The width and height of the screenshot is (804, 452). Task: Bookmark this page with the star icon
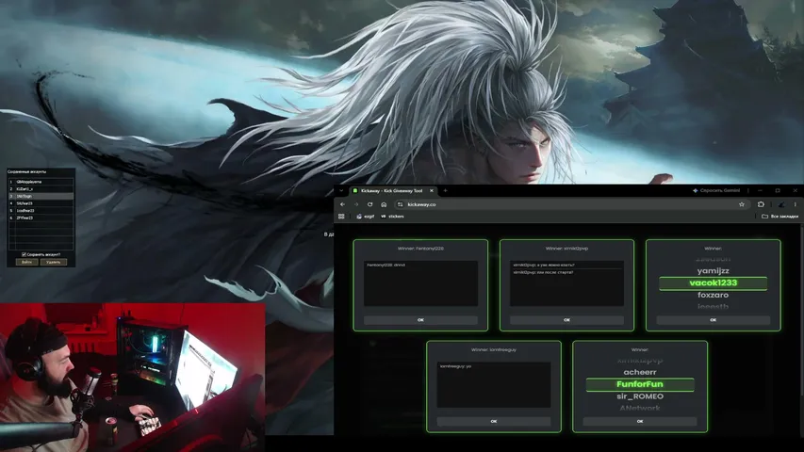tap(742, 204)
